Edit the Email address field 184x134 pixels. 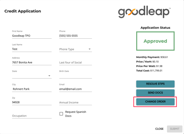point(75,89)
